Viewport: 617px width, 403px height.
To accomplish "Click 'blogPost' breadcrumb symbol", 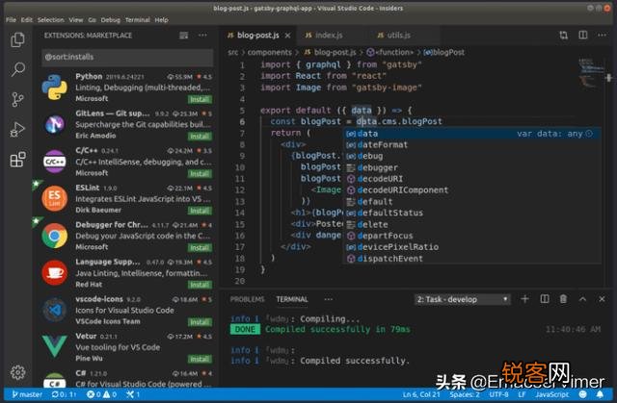I will 444,52.
